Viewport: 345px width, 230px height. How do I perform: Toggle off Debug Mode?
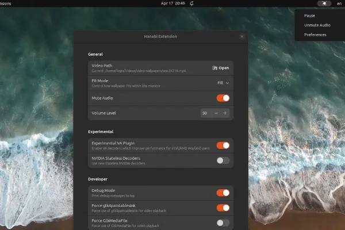223,193
